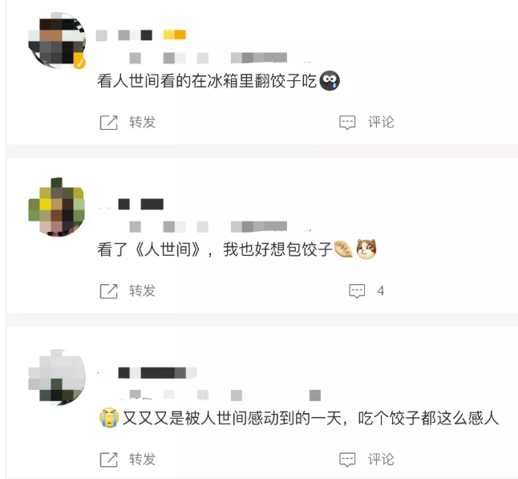Image resolution: width=518 pixels, height=479 pixels.
Task: Click repost icon on 感动 dumplings post
Action: tap(109, 460)
